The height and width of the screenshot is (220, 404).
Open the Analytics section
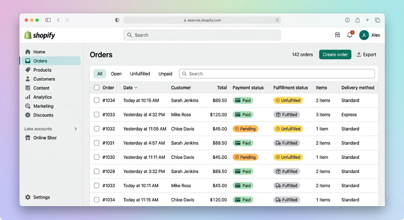(42, 97)
